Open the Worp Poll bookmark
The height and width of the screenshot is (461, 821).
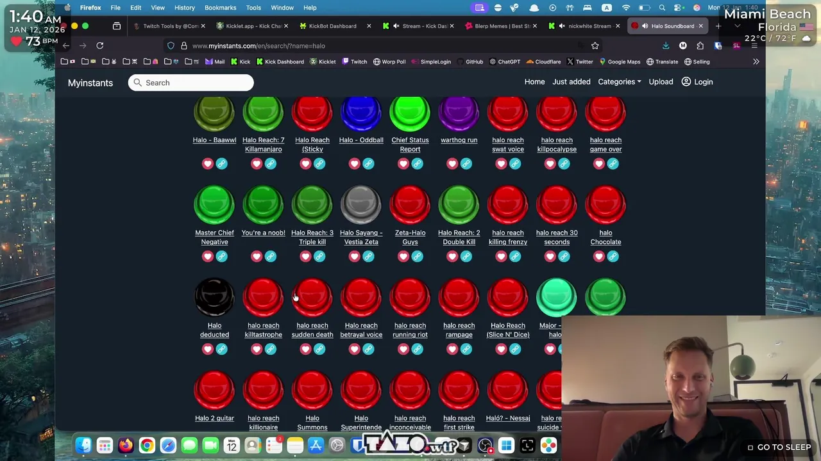tap(388, 61)
